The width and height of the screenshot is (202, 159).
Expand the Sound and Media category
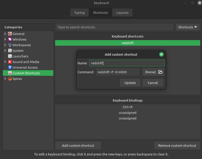pyautogui.click(x=5, y=62)
